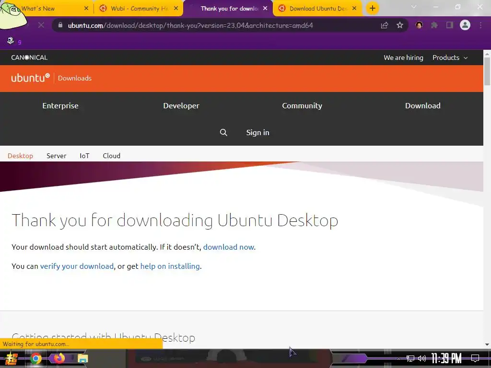Screen dimensions: 491x368
Task: Open the notification center icon
Action: 475,358
